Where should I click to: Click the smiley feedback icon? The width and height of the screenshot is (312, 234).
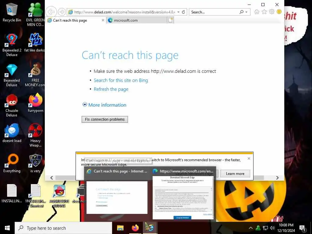pos(279,12)
